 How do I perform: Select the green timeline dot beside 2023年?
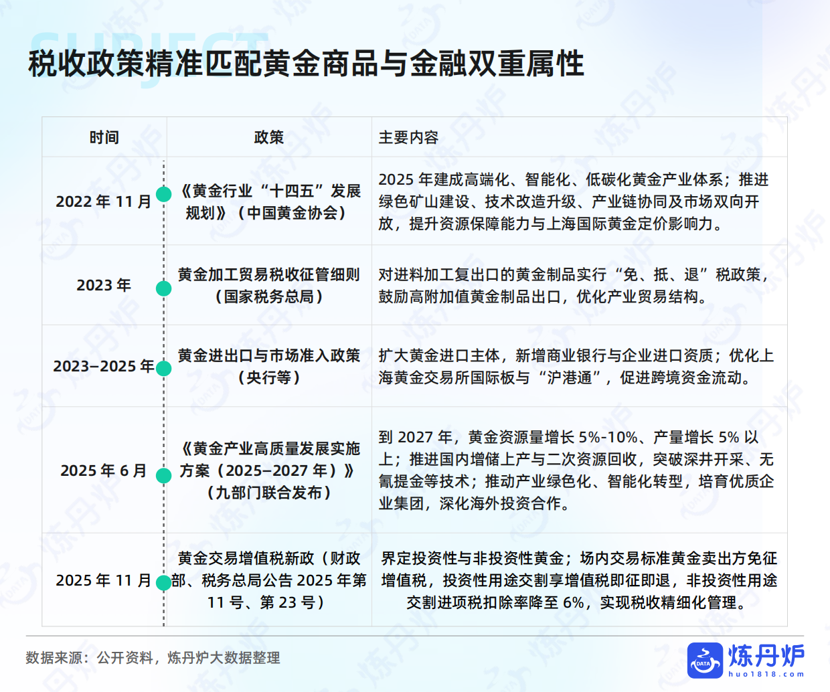coord(163,290)
